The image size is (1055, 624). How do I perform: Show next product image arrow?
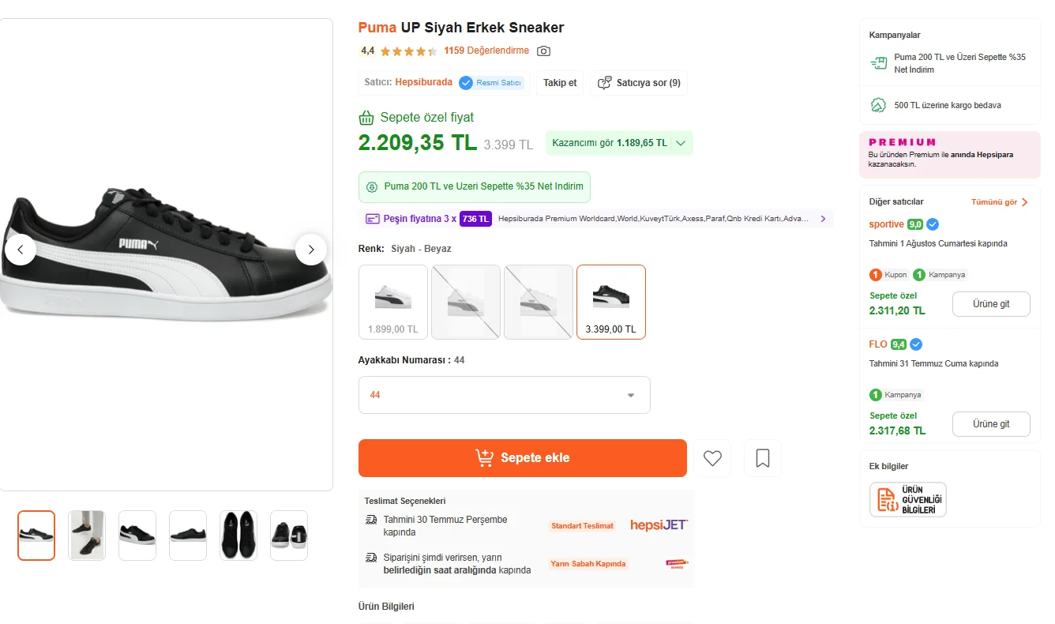(311, 250)
